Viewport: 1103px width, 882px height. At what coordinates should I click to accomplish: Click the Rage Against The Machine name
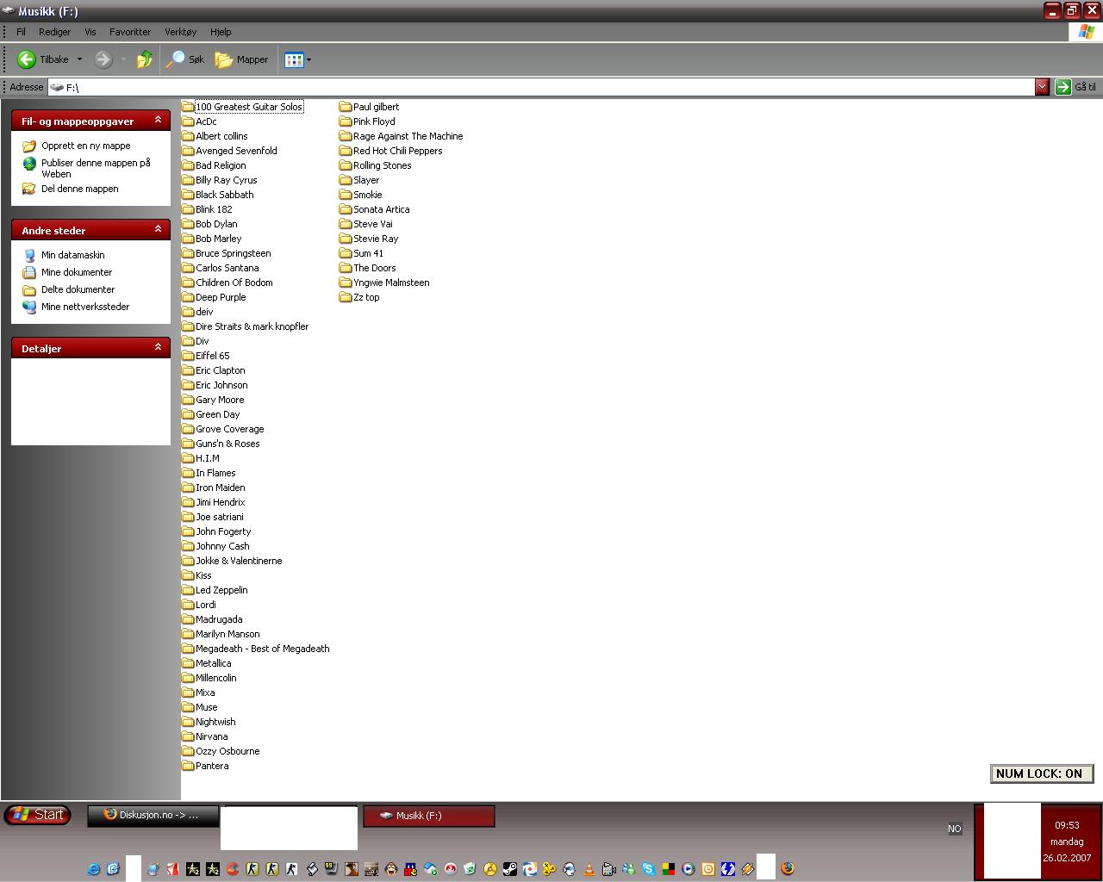[408, 136]
